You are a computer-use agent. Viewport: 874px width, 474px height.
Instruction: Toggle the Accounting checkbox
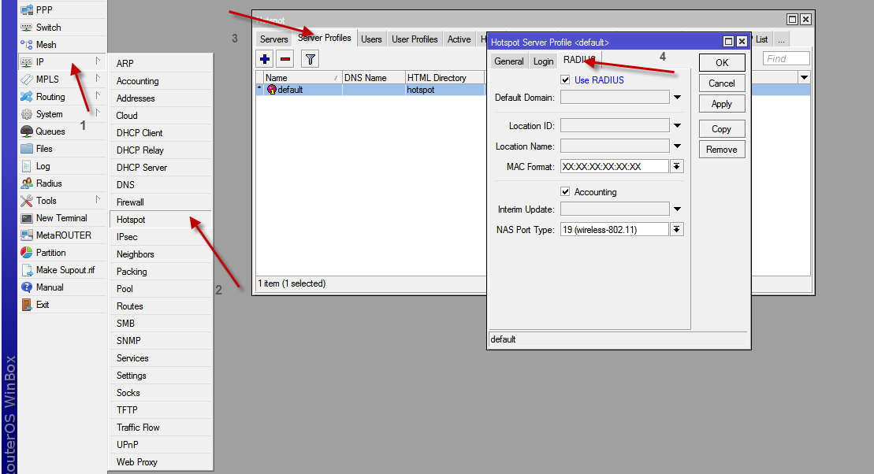point(565,191)
